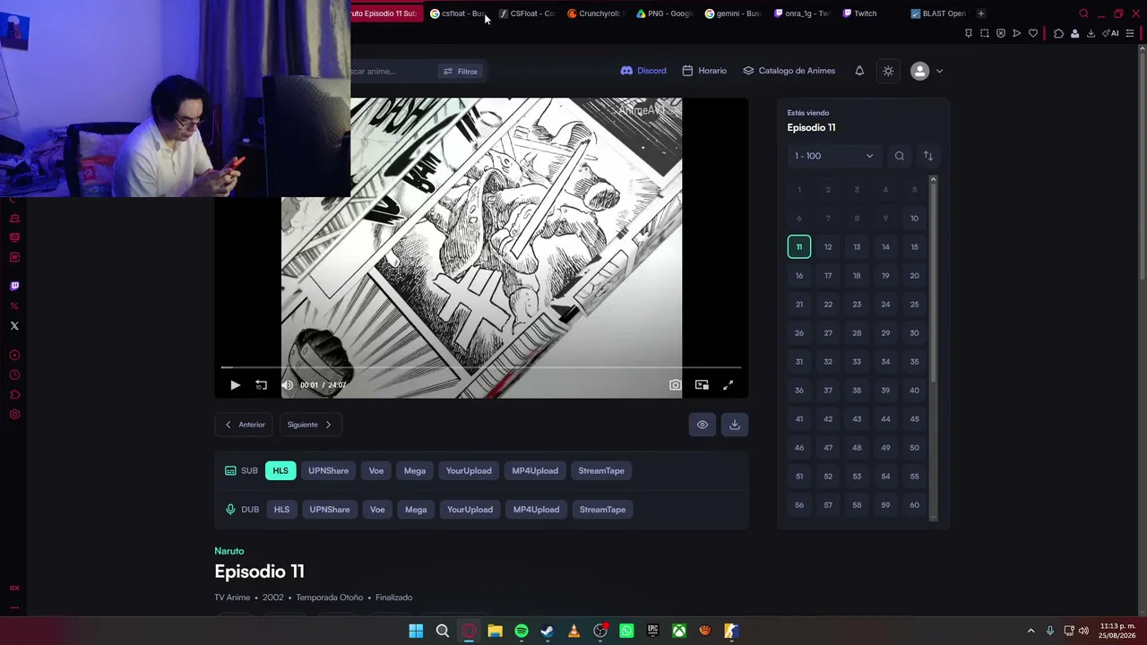This screenshot has width=1147, height=645.
Task: Open browser AI assistant button
Action: coord(1111,34)
